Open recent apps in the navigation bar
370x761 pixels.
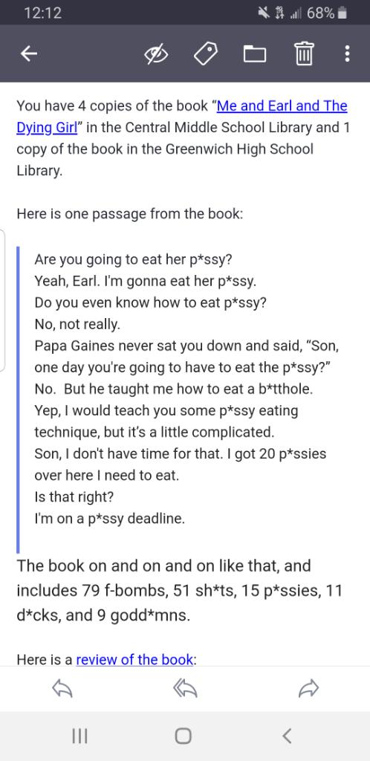click(x=79, y=736)
